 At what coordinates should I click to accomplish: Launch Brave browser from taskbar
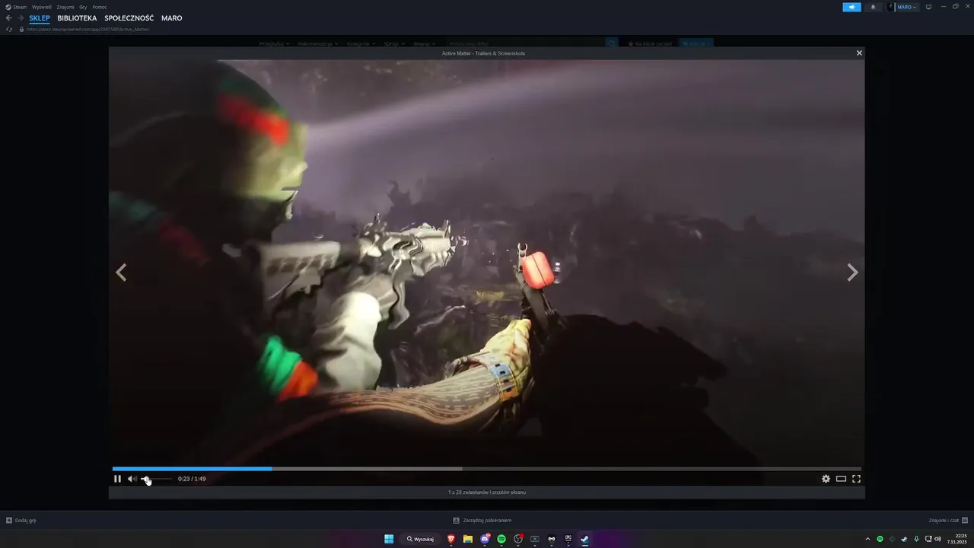451,539
